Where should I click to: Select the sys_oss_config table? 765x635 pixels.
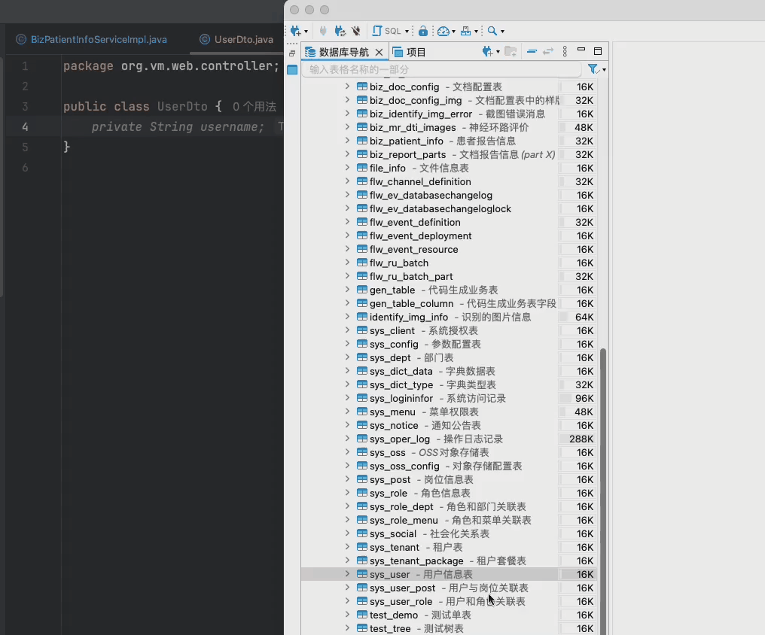pos(404,466)
